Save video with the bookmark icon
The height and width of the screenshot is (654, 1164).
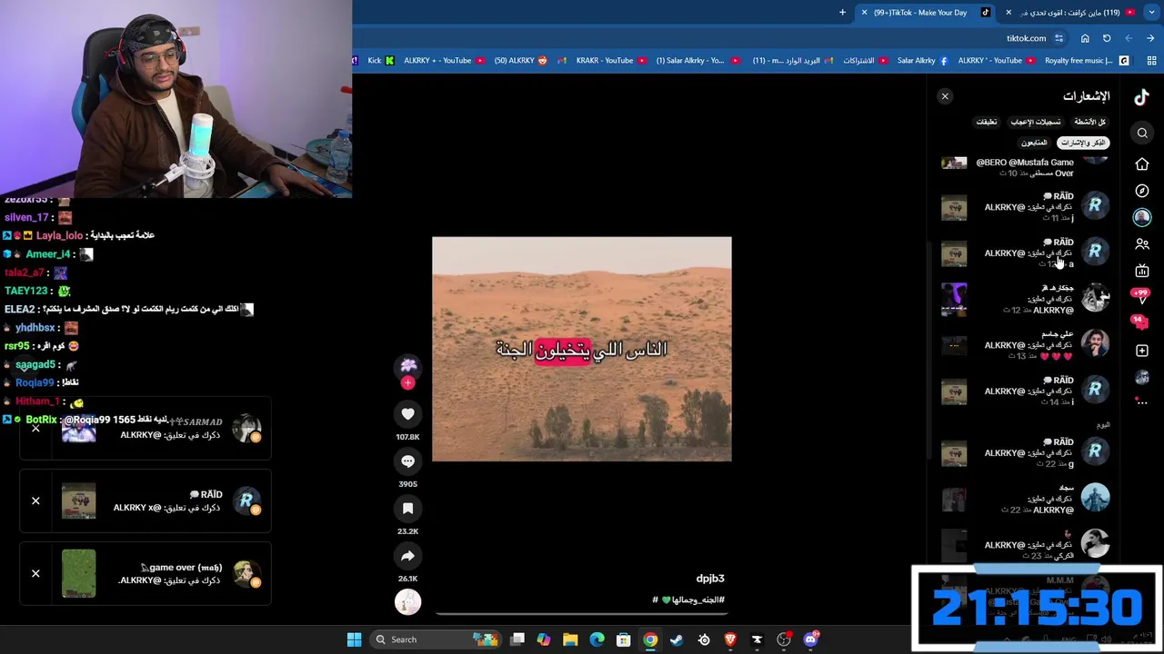(x=407, y=509)
